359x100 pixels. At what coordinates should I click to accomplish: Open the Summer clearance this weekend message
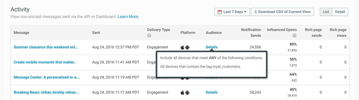(x=46, y=47)
